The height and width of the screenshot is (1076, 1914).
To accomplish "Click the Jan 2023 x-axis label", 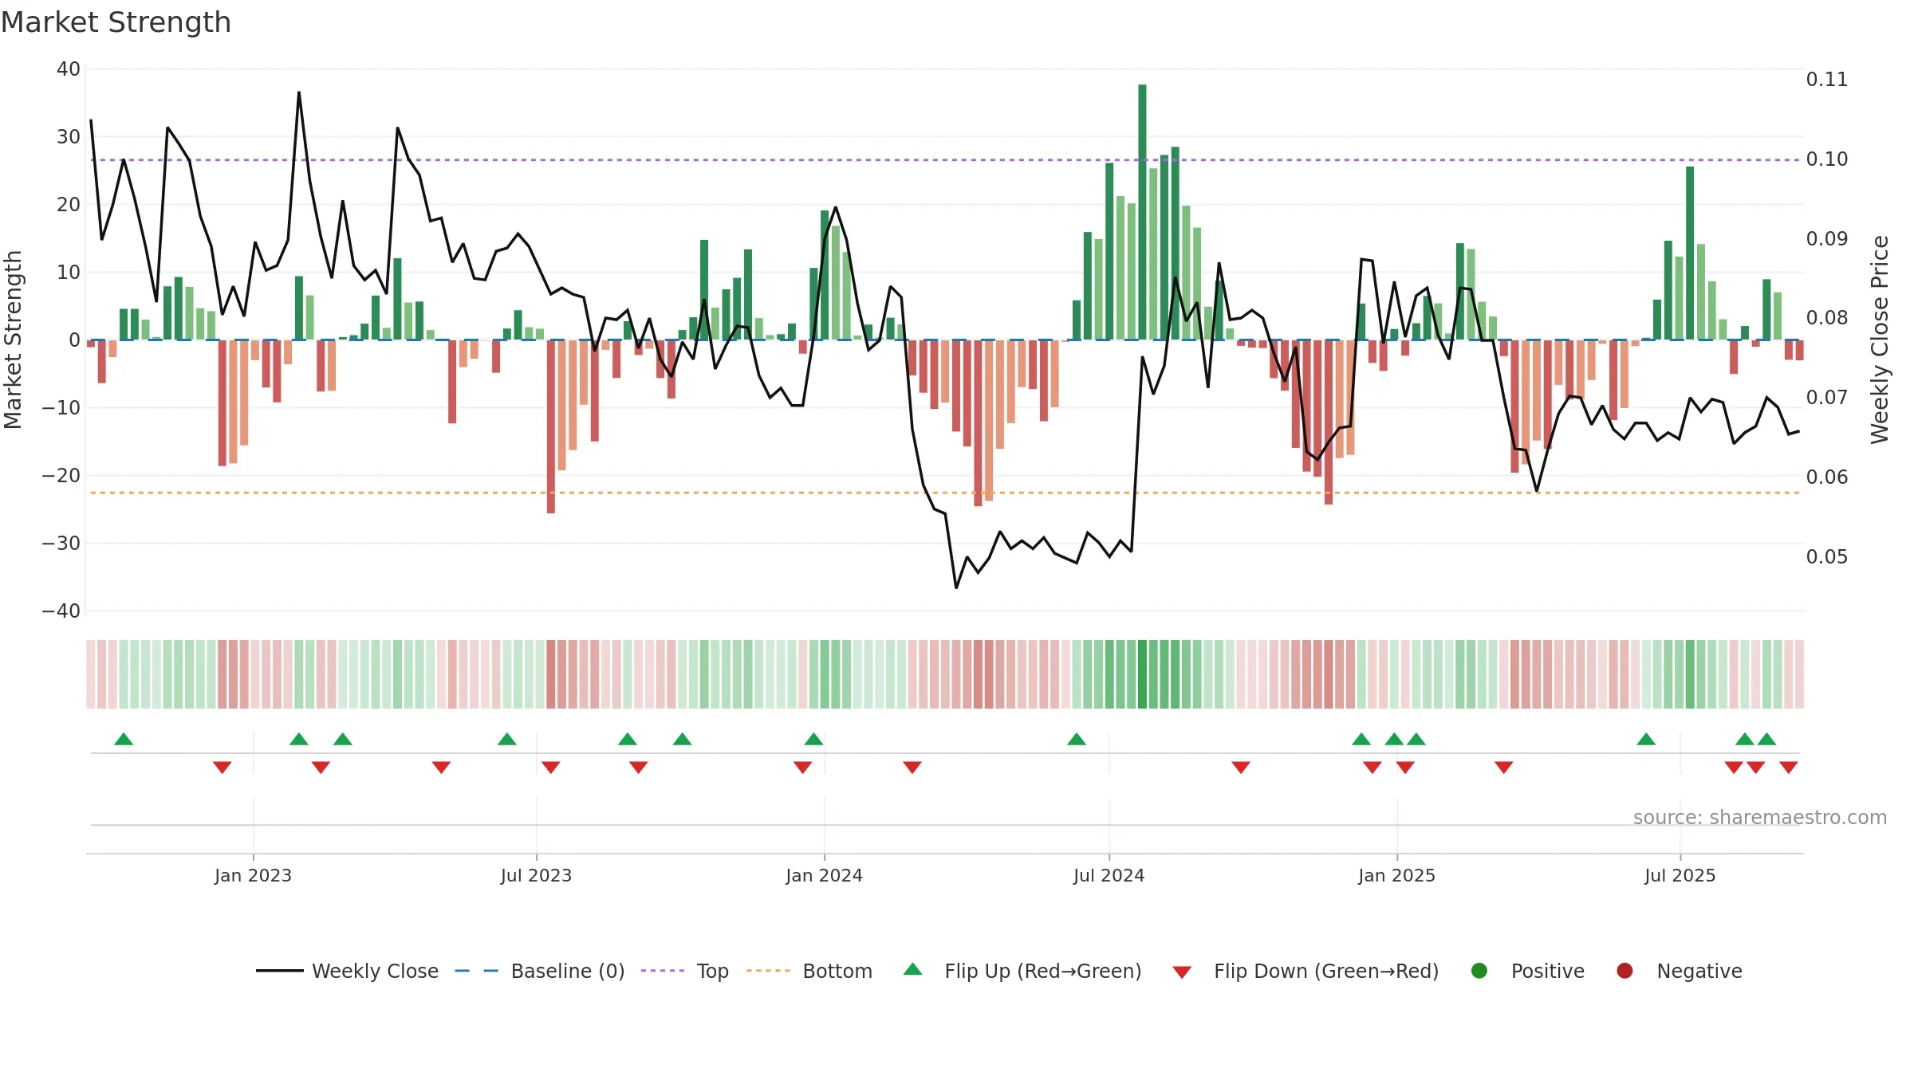I will click(x=253, y=875).
